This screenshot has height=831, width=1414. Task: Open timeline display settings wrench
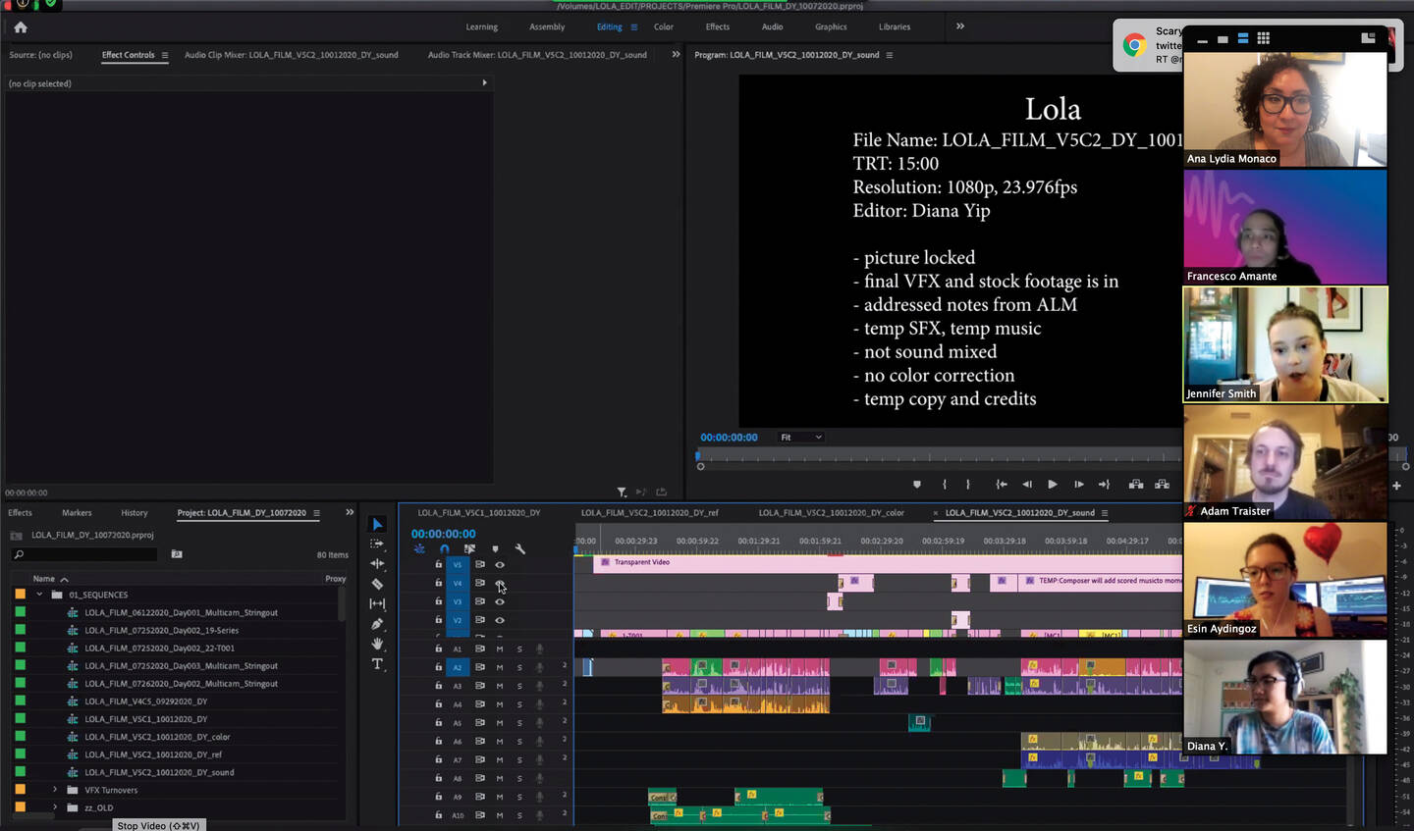coord(520,548)
